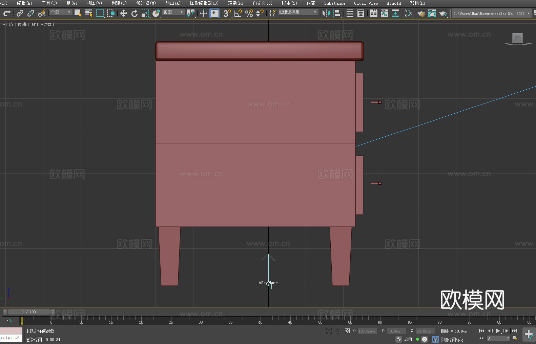The image size is (536, 344).
Task: Toggle the Scene Explorer icon
Action: pos(350,13)
